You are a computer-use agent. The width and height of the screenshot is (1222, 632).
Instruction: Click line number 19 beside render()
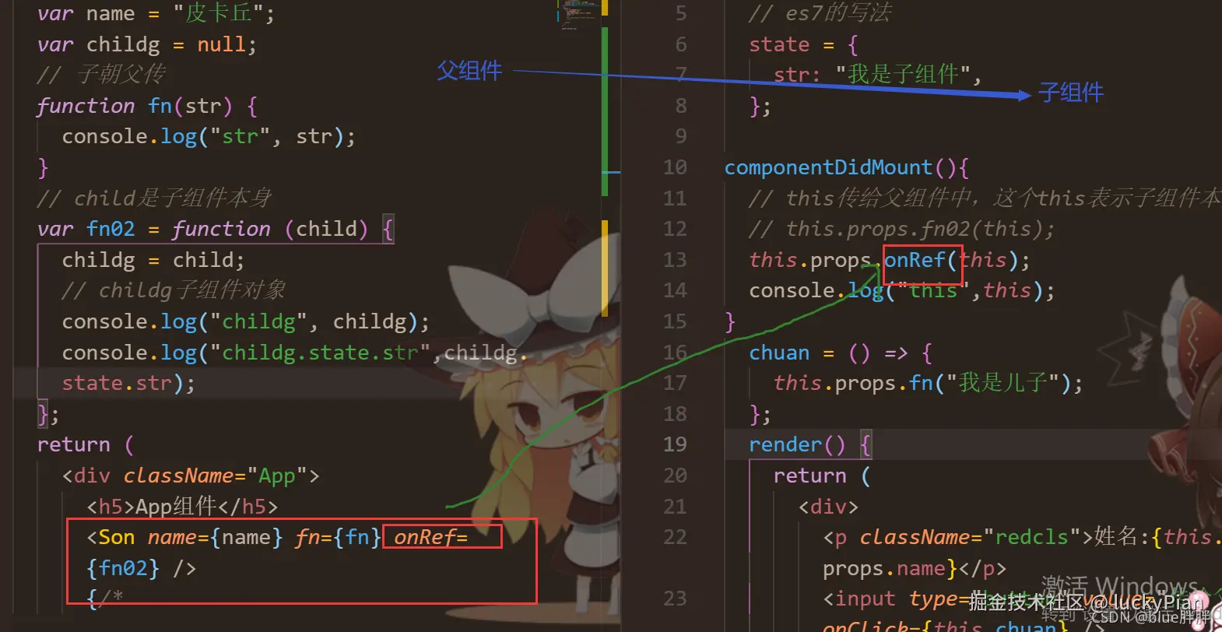pyautogui.click(x=675, y=444)
